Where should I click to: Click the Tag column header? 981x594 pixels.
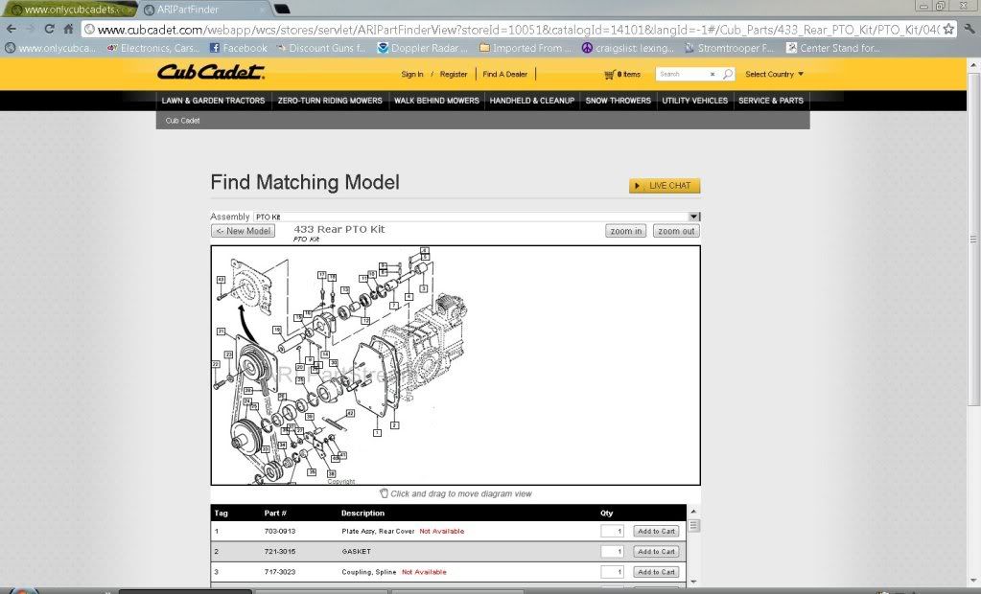tap(221, 513)
